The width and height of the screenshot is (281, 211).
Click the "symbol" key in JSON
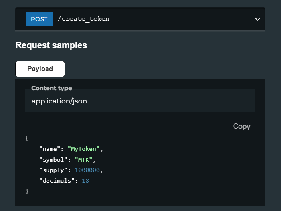(53, 160)
